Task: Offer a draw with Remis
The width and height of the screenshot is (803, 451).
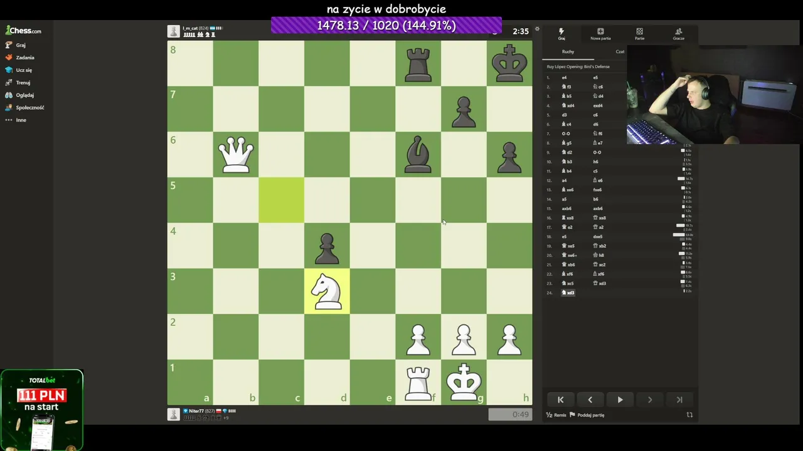Action: point(556,415)
